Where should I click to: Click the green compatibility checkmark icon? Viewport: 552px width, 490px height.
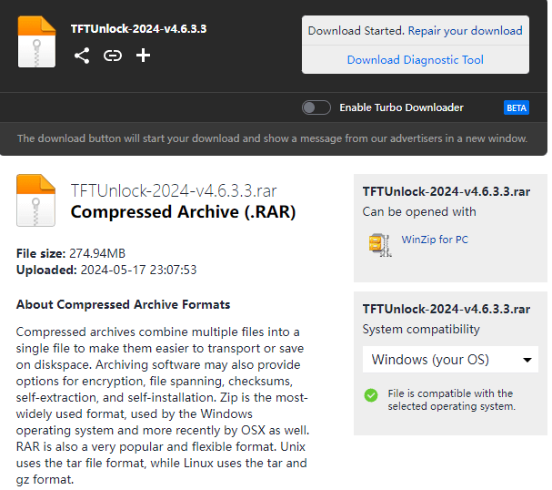371,394
